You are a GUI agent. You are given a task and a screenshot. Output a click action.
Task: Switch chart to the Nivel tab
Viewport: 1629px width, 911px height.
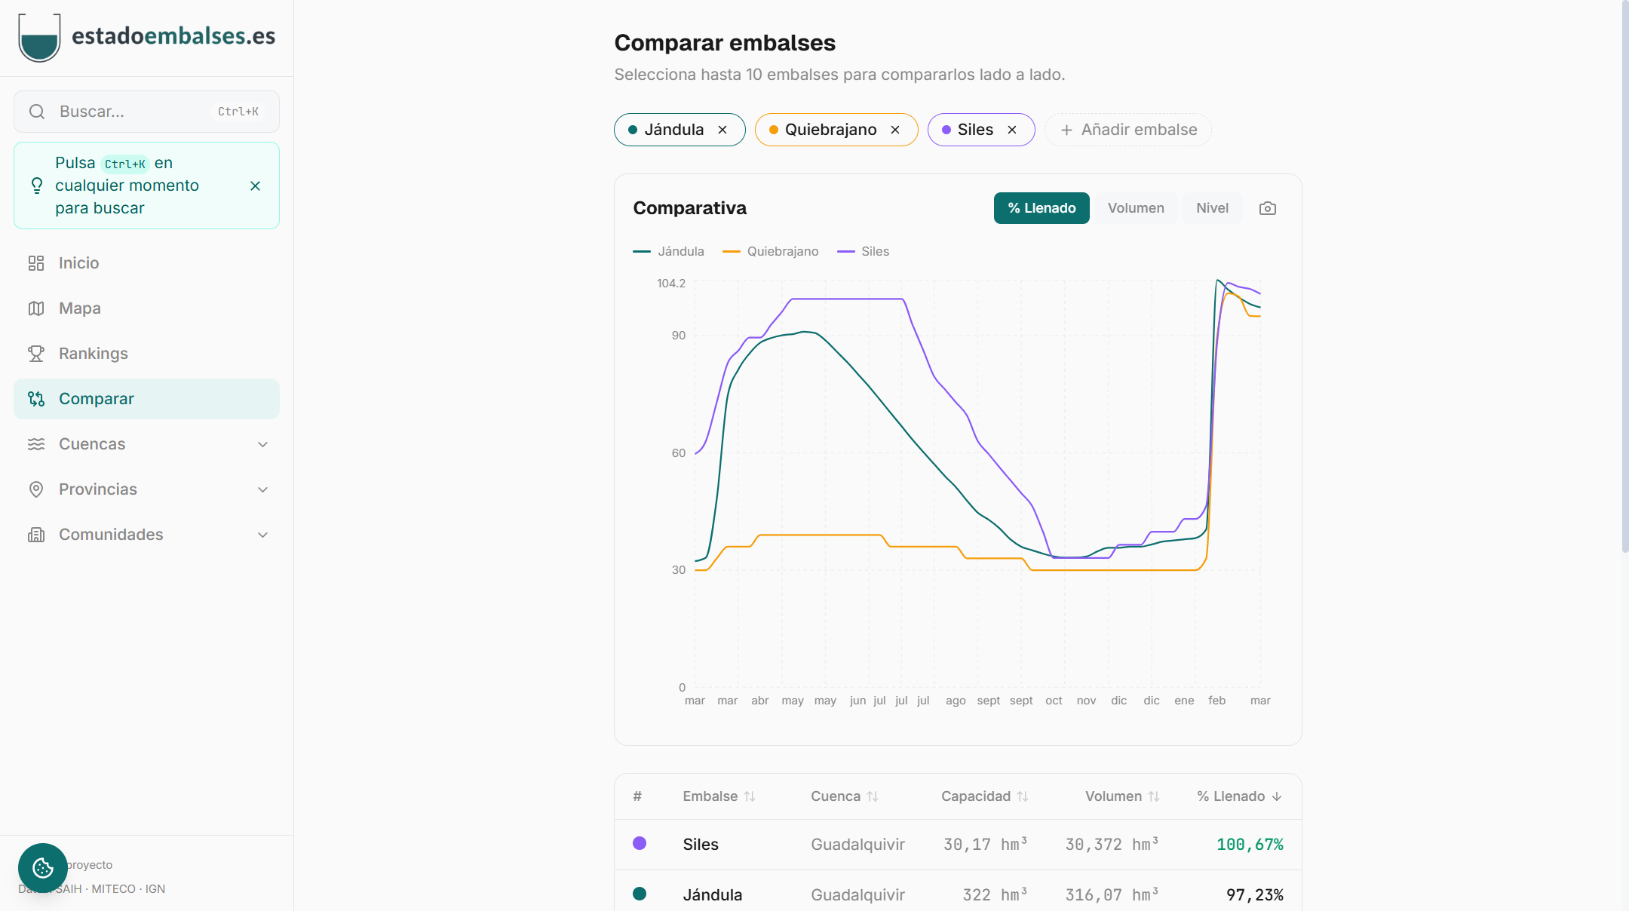1211,208
